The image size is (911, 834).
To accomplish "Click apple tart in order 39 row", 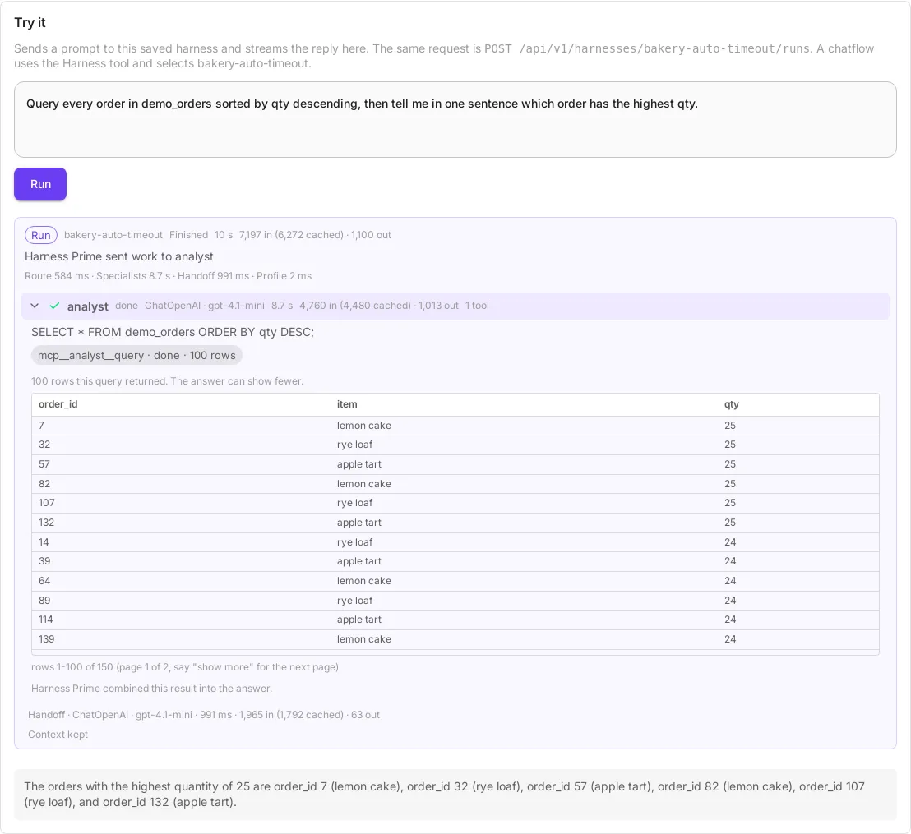I will coord(359,561).
